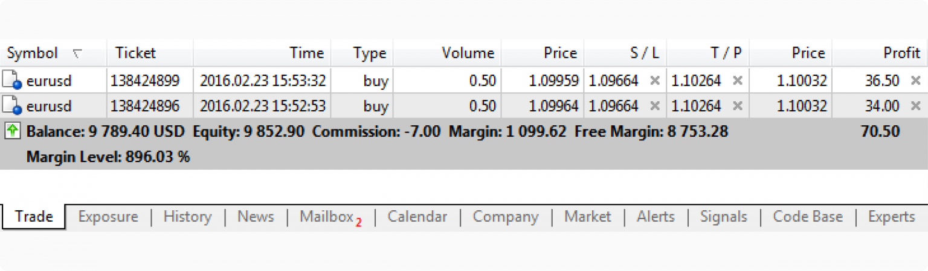Sort orders by Profit column header
The width and height of the screenshot is (928, 271).
tap(901, 54)
